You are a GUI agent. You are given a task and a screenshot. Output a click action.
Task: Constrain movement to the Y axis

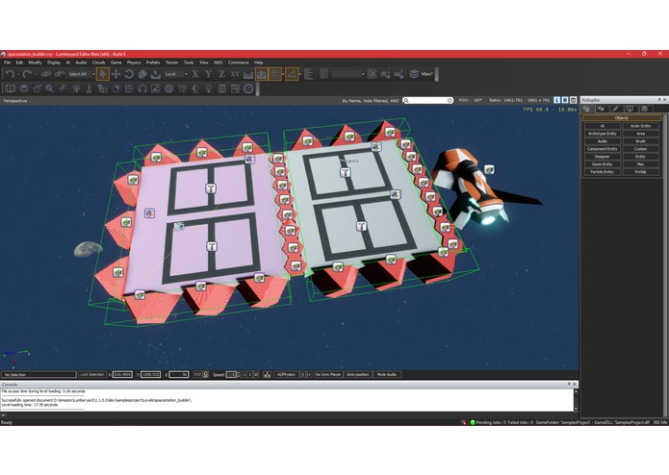click(208, 74)
